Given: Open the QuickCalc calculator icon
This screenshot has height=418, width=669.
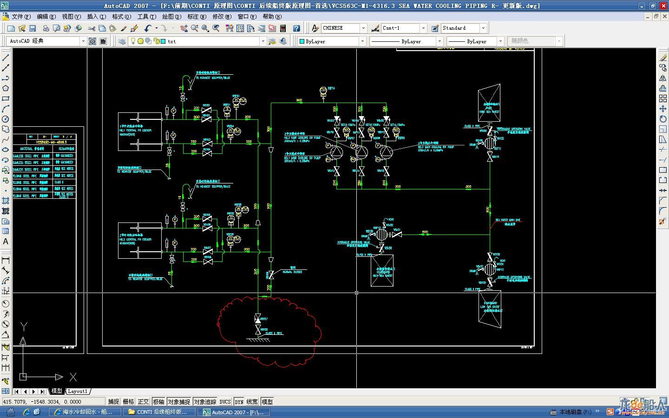Looking at the screenshot, I should [x=283, y=28].
